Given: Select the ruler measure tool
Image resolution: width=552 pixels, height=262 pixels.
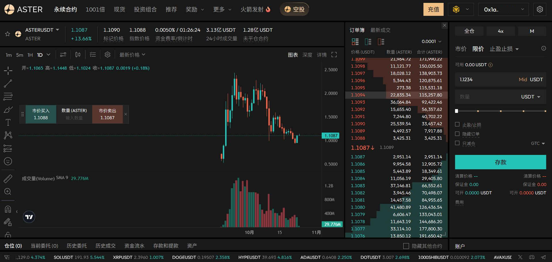Looking at the screenshot, I should [x=8, y=179].
